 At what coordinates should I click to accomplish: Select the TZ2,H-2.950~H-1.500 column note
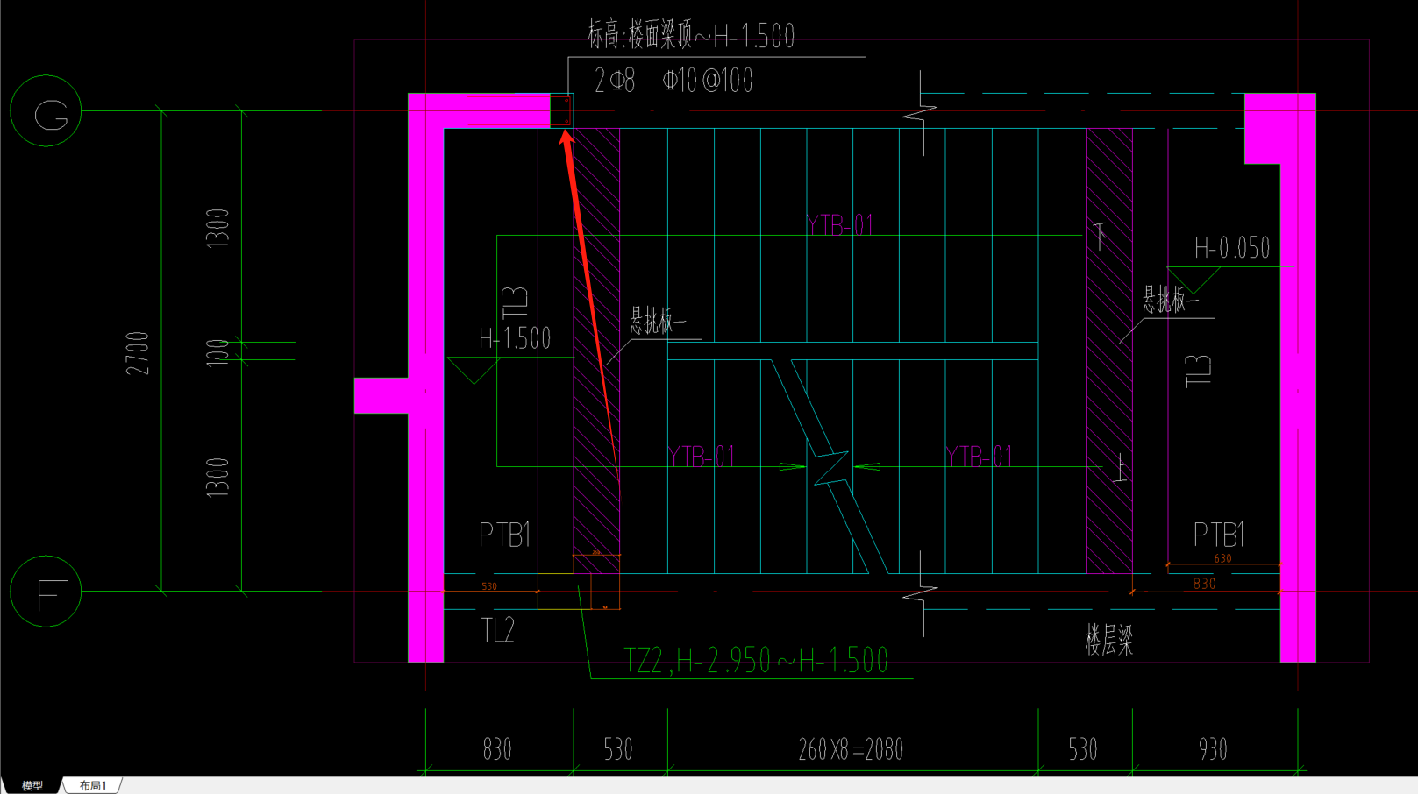[x=756, y=660]
